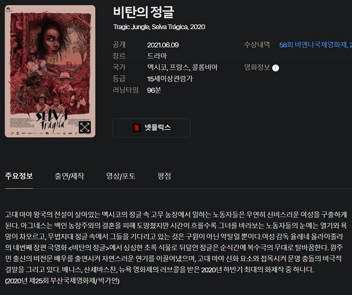
Task: Click the 부산국제영화제 credit line under synopsis
Action: click(62, 280)
